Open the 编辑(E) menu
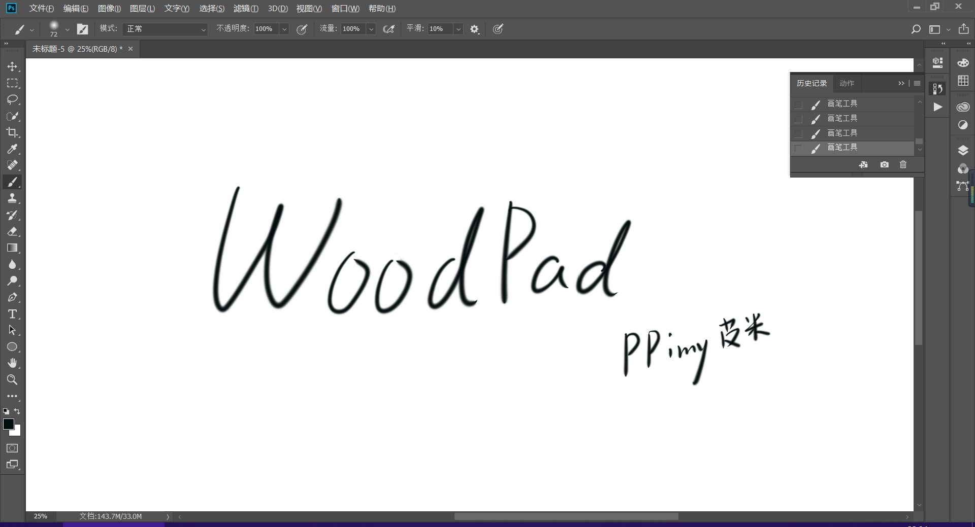This screenshot has width=975, height=527. (76, 9)
